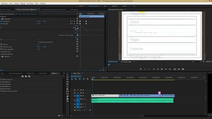The image size is (212, 119).
Task: Add a marker from the timeline header
Action: pyautogui.click(x=84, y=79)
